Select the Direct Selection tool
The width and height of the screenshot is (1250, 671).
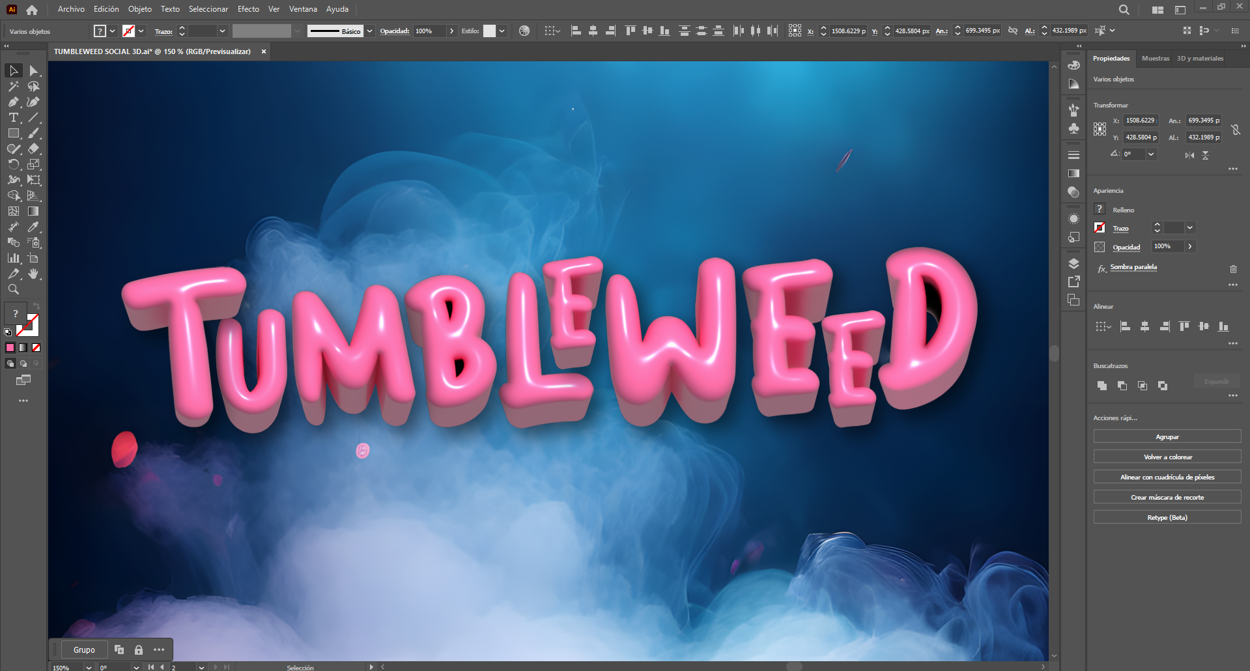click(x=34, y=70)
